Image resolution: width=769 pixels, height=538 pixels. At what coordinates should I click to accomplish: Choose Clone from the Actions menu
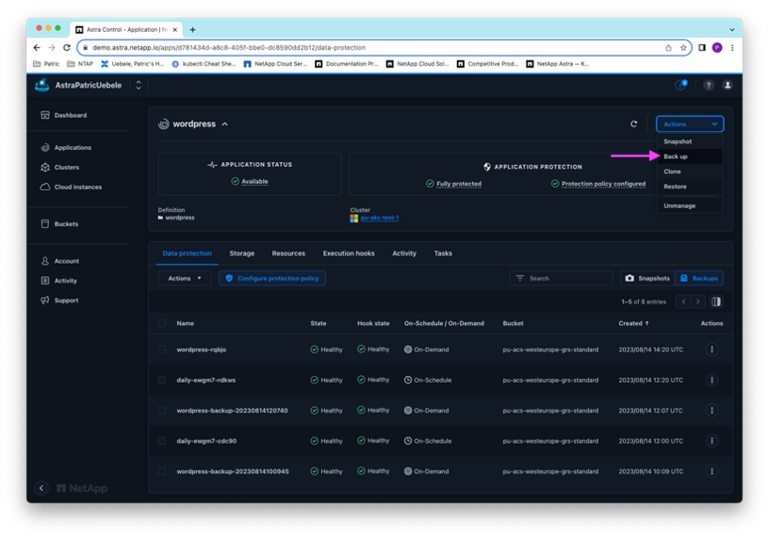[x=690, y=171]
